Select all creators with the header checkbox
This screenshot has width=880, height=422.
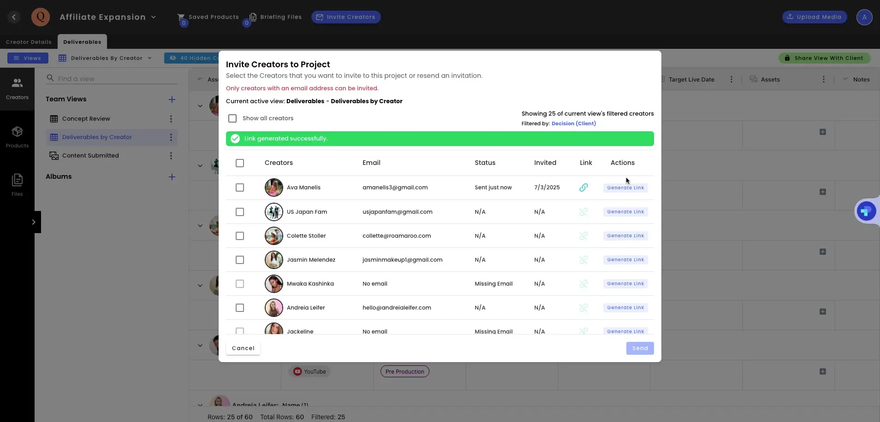click(239, 163)
